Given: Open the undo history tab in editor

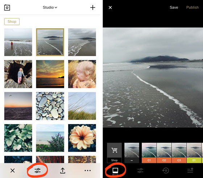Looking at the screenshot, I should pyautogui.click(x=165, y=170).
